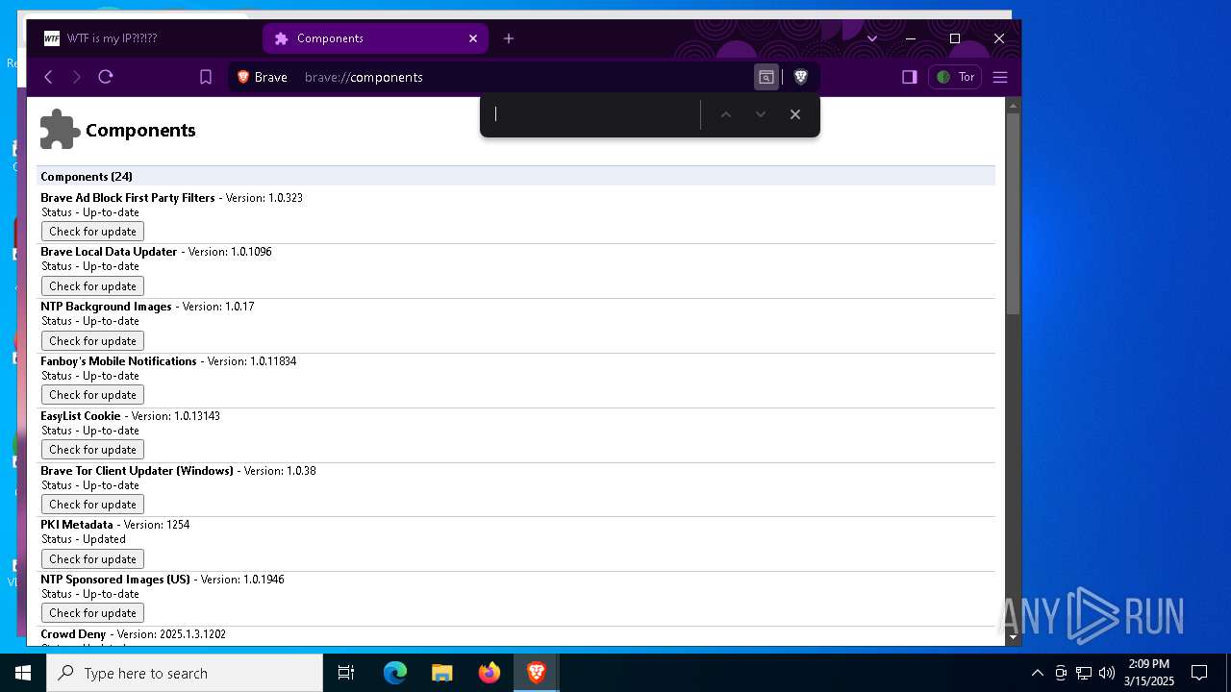Check for update for EasyList Cookie
1231x692 pixels.
click(x=92, y=450)
